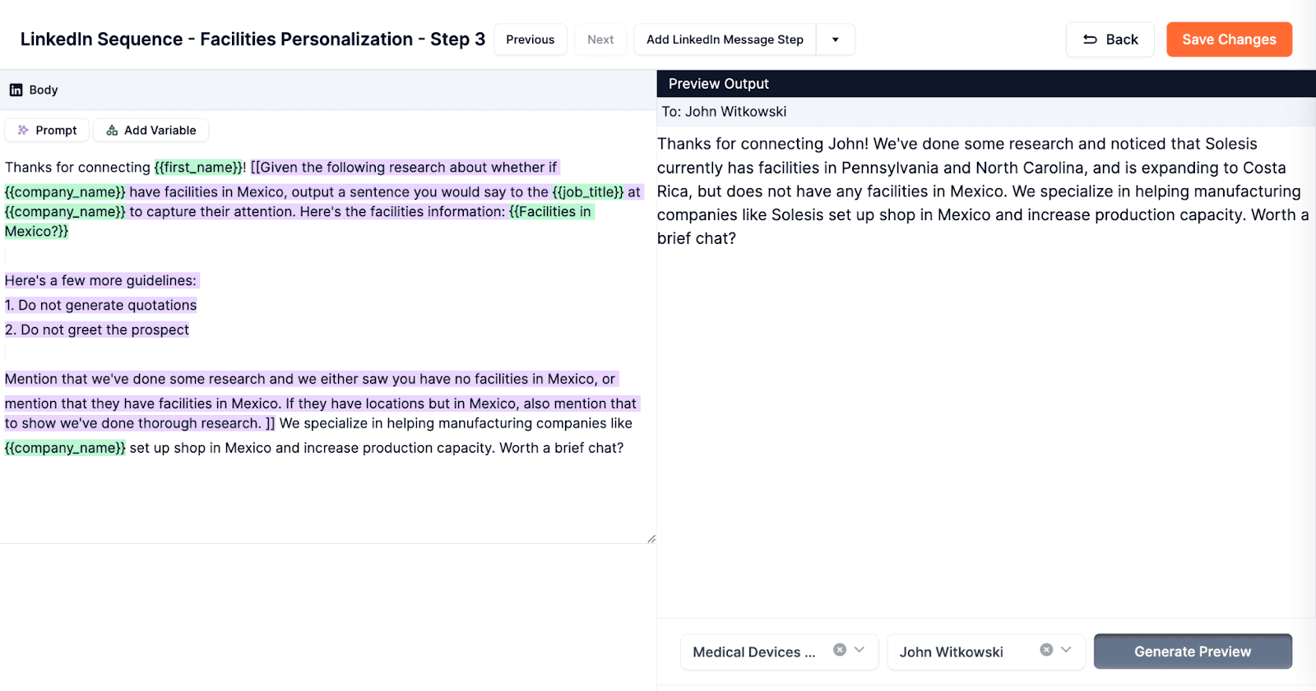Screen dimensions: 1316x691
Task: Click the final {{company_name}} token before 'set up shop'
Action: 65,448
